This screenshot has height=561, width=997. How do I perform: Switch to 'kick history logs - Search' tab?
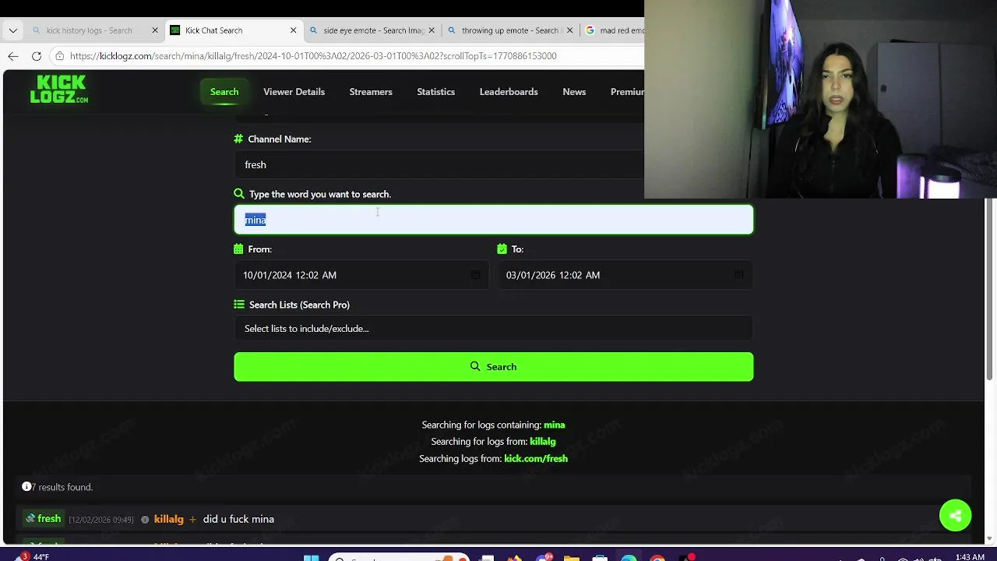pyautogui.click(x=88, y=30)
